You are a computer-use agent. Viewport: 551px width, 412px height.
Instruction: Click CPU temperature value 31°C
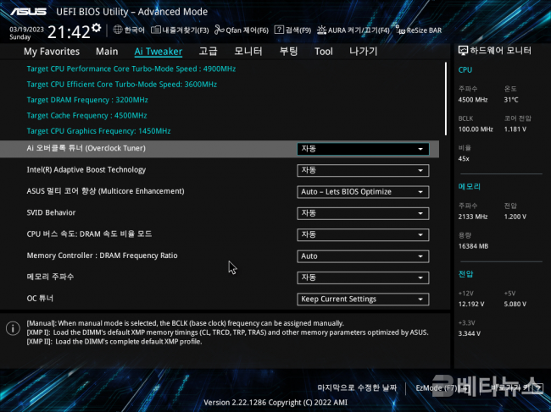pos(511,100)
